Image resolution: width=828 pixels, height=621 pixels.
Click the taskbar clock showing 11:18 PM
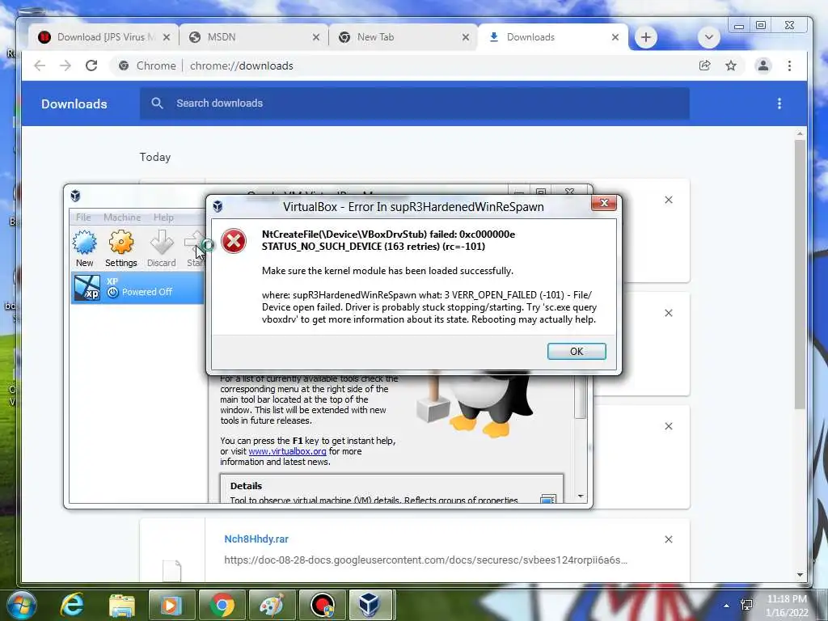[787, 605]
